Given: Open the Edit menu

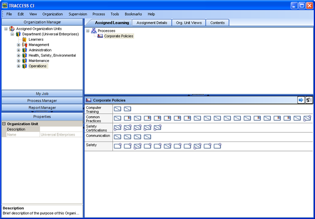Looking at the screenshot, I should [20, 14].
